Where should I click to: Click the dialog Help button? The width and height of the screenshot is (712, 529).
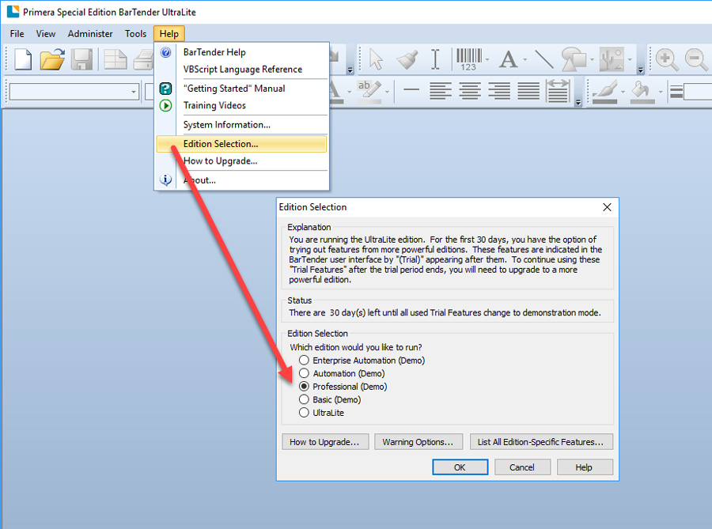point(585,467)
